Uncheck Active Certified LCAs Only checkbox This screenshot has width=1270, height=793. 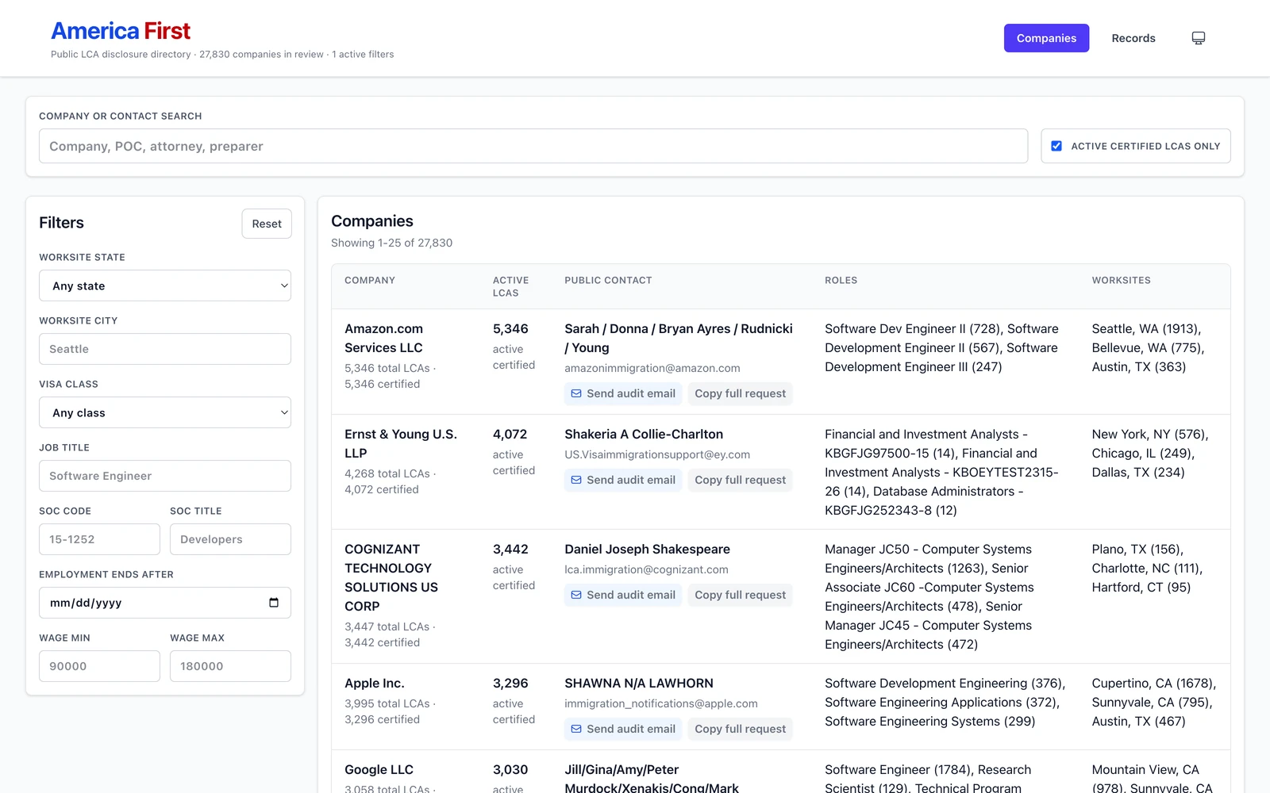click(x=1056, y=146)
